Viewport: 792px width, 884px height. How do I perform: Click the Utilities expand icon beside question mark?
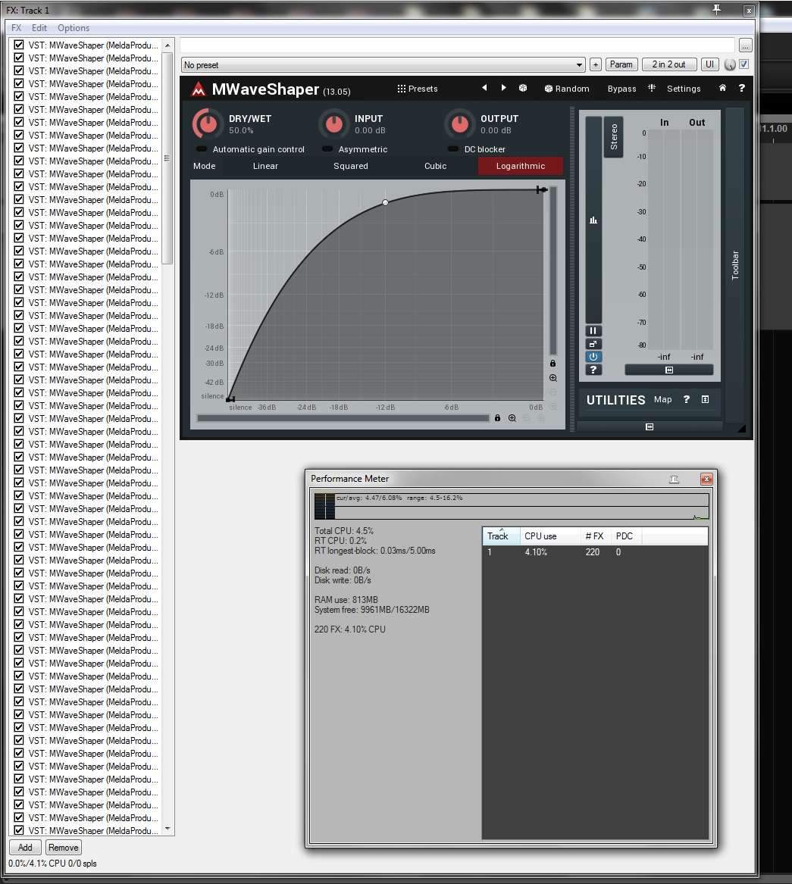click(x=705, y=399)
